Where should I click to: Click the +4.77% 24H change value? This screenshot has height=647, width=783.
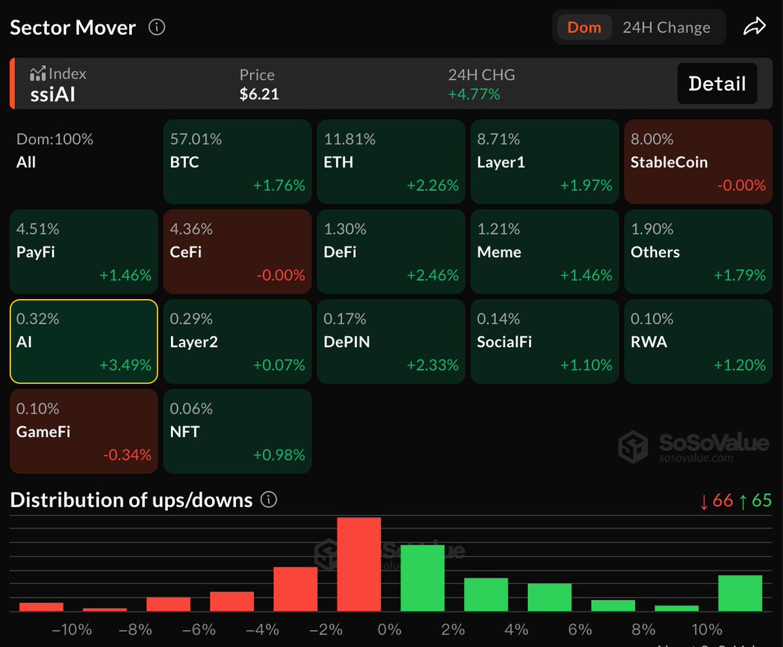pos(474,94)
